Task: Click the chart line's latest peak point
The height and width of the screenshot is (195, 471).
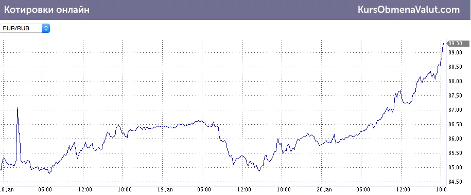Action: tap(443, 44)
